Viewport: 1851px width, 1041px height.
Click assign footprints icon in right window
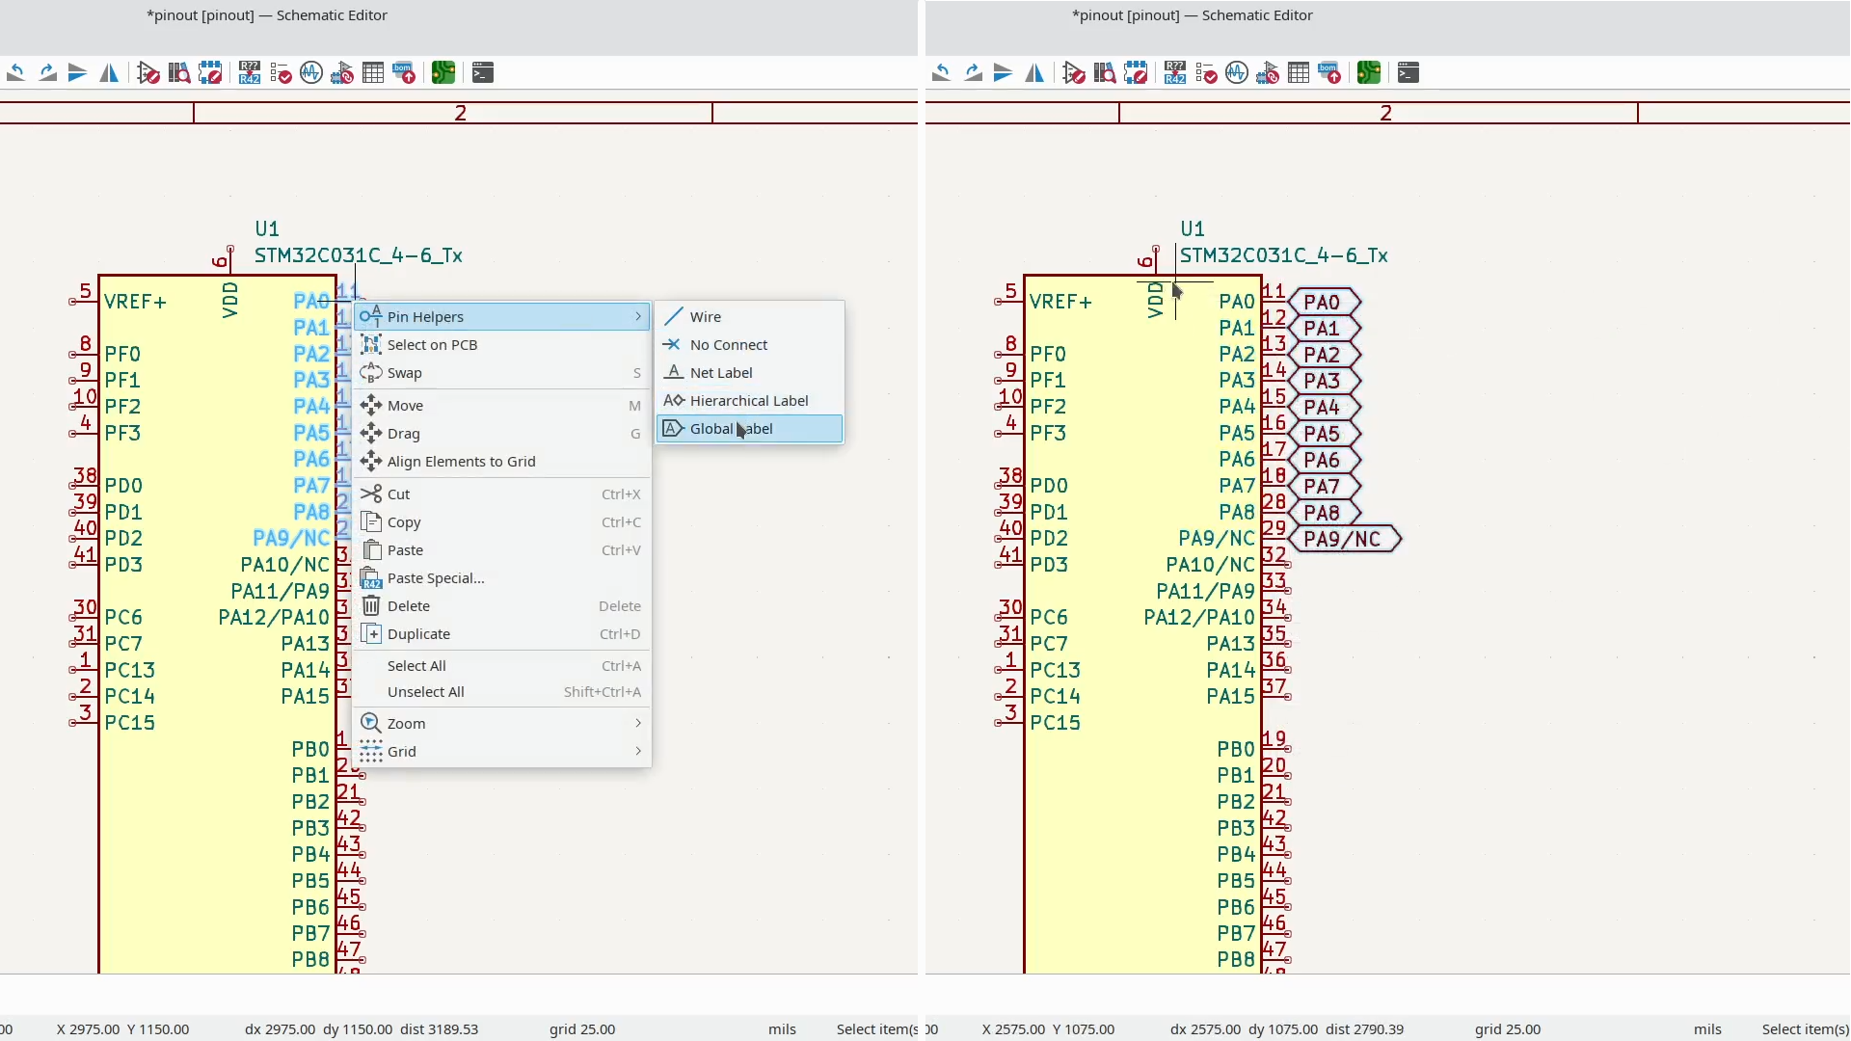point(1268,72)
